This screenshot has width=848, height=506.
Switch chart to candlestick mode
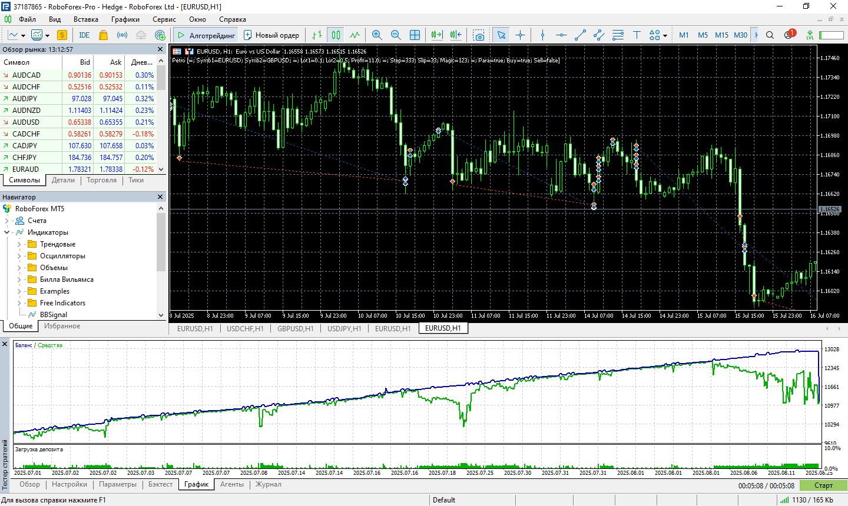pos(336,35)
